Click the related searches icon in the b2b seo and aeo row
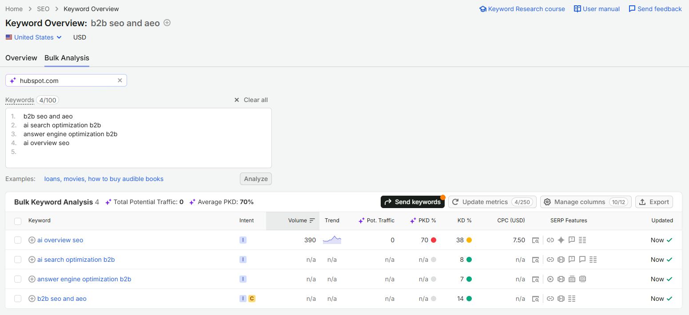The height and width of the screenshot is (315, 689). [572, 299]
